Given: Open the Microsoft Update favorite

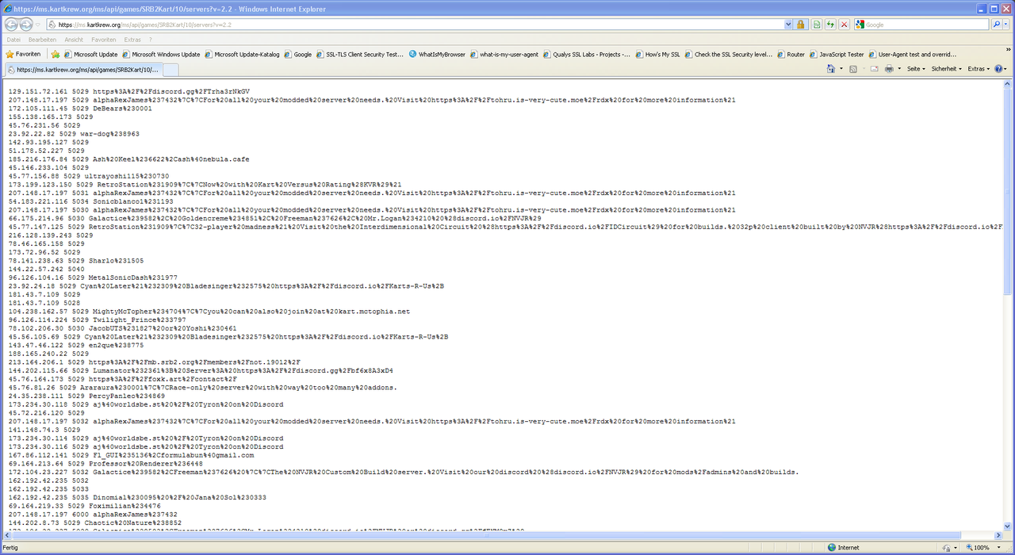Looking at the screenshot, I should click(x=90, y=55).
